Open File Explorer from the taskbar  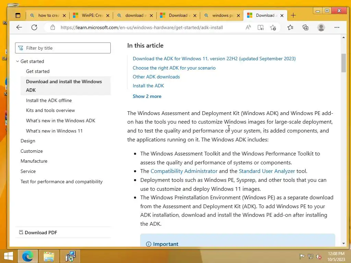49,256
